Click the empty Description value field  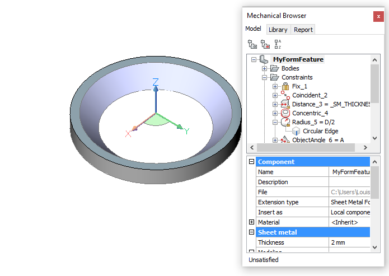pyautogui.click(x=349, y=182)
